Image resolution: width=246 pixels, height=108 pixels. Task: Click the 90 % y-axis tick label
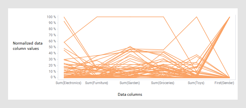point(52,23)
